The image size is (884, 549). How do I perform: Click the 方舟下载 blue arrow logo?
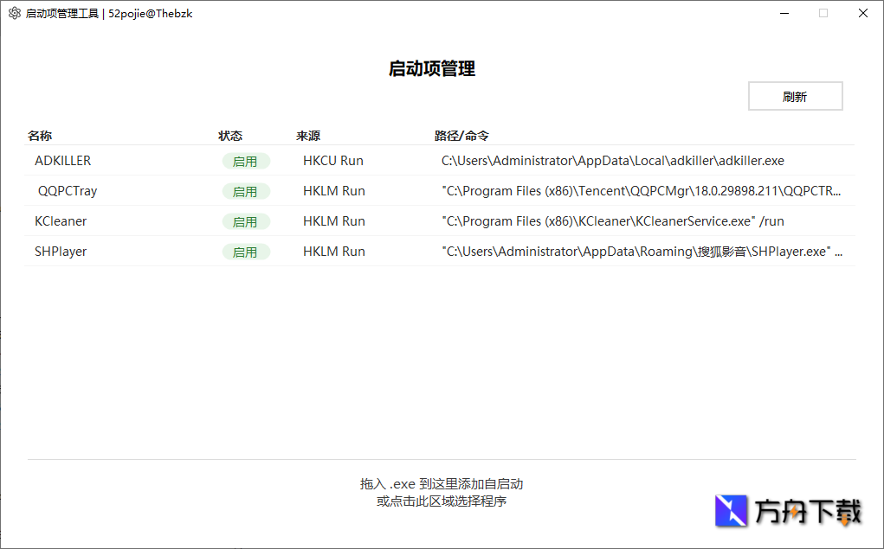(x=732, y=512)
